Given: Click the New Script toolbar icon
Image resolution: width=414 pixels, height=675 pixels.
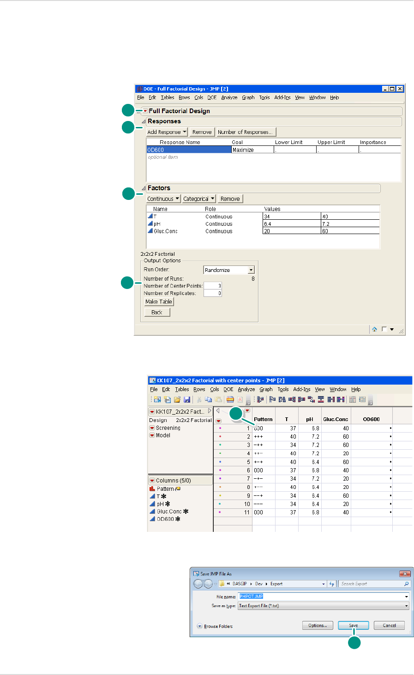Looking at the screenshot, I should point(167,399).
